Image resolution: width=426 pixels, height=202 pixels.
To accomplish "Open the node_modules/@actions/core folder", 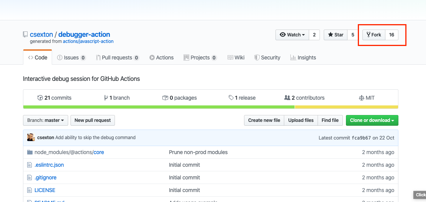I will (x=69, y=152).
